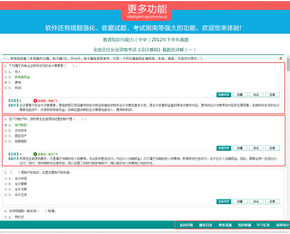Collapse the 单项选择题 section with the red double-arrow
The image size is (290, 234).
tap(281, 58)
